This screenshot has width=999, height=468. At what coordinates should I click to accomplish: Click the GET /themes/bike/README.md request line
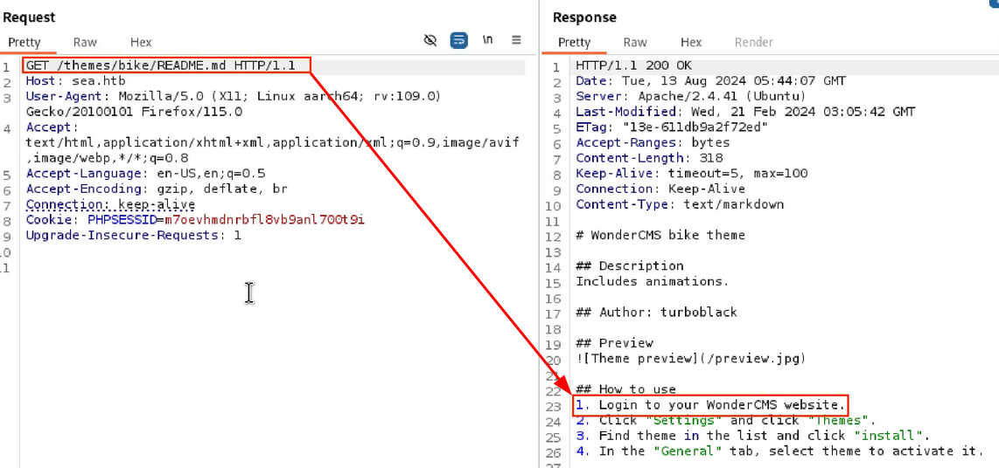[166, 66]
